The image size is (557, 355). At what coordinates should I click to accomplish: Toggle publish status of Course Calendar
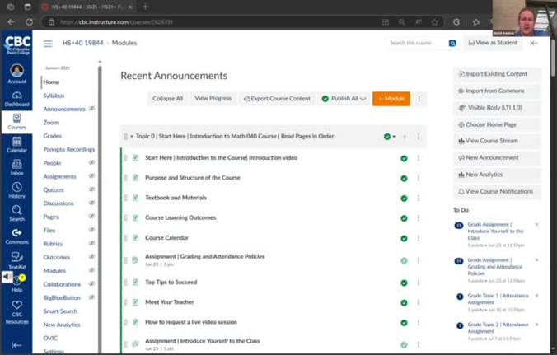(x=404, y=238)
